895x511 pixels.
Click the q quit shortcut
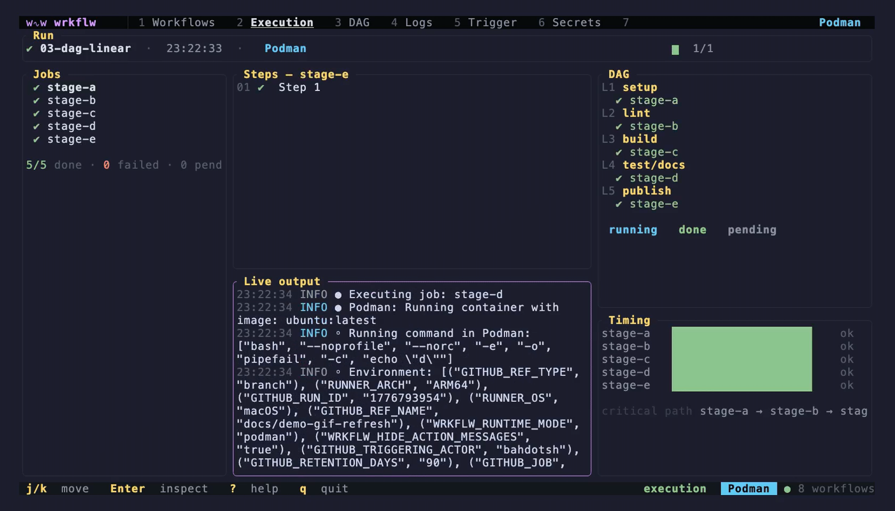pyautogui.click(x=324, y=489)
